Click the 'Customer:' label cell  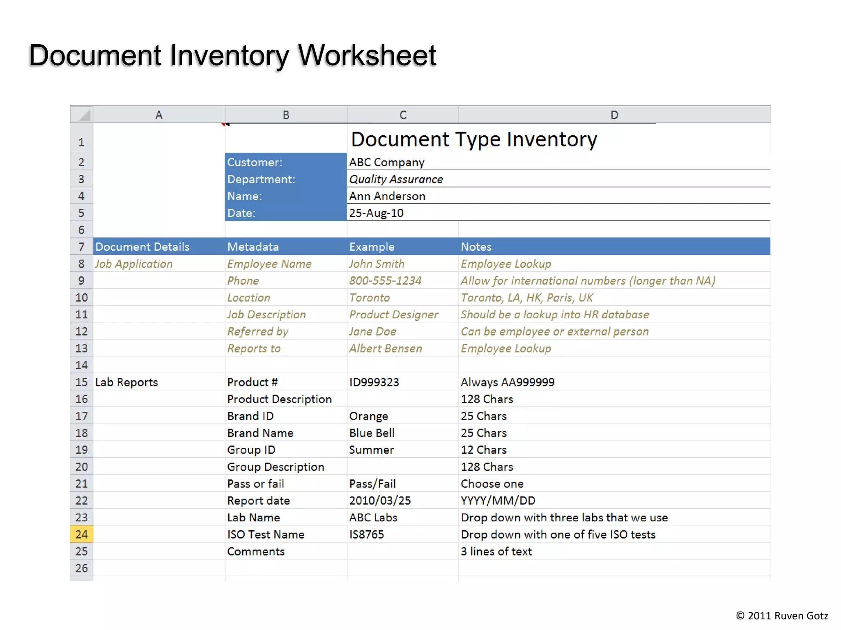(286, 162)
